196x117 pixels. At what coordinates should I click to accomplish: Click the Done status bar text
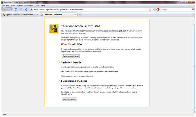click(x=4, y=115)
